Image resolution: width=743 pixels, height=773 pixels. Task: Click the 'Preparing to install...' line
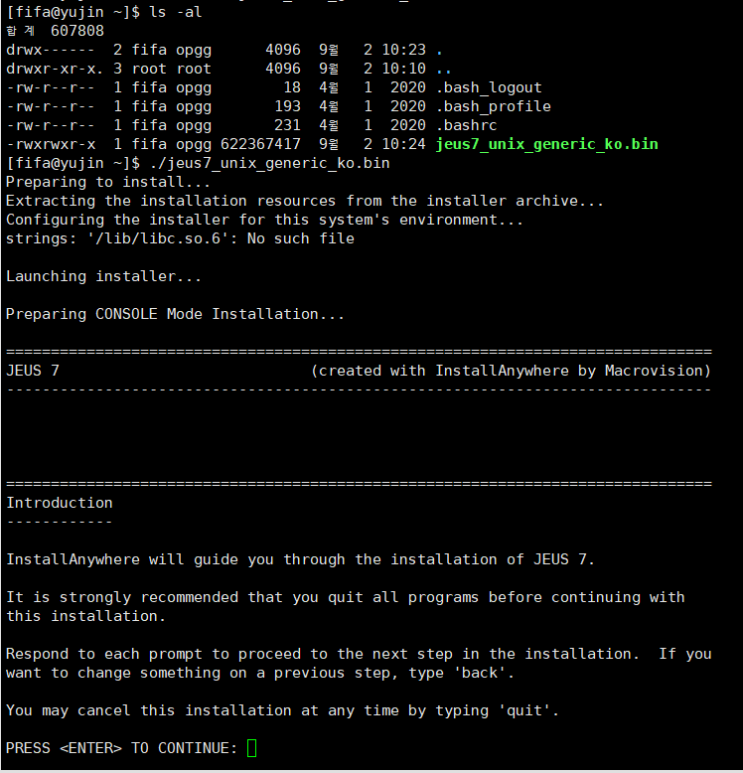click(x=108, y=182)
